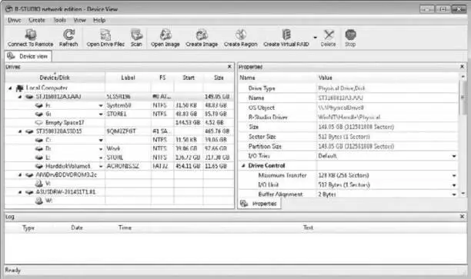
Task: Start a Scan via the toolbar icon
Action: (x=136, y=35)
